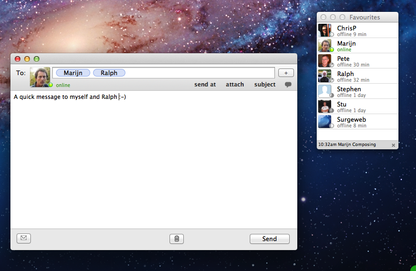
Task: Click the 'attach' option
Action: (x=235, y=85)
